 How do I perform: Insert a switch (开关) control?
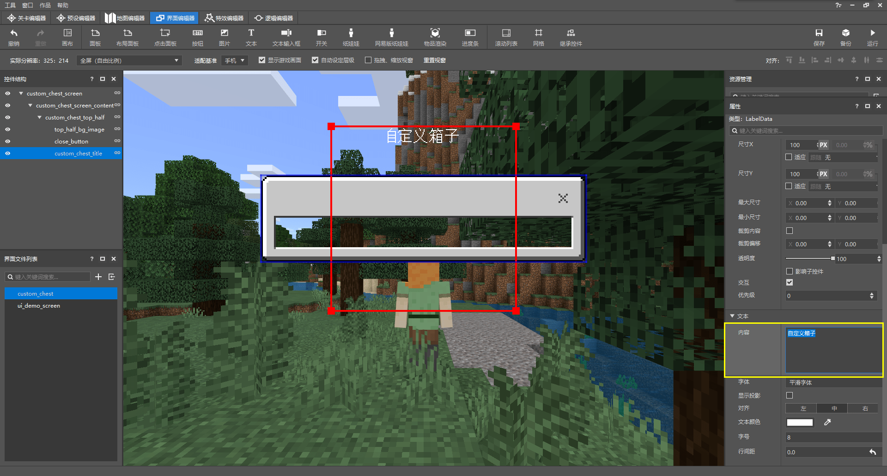(322, 37)
